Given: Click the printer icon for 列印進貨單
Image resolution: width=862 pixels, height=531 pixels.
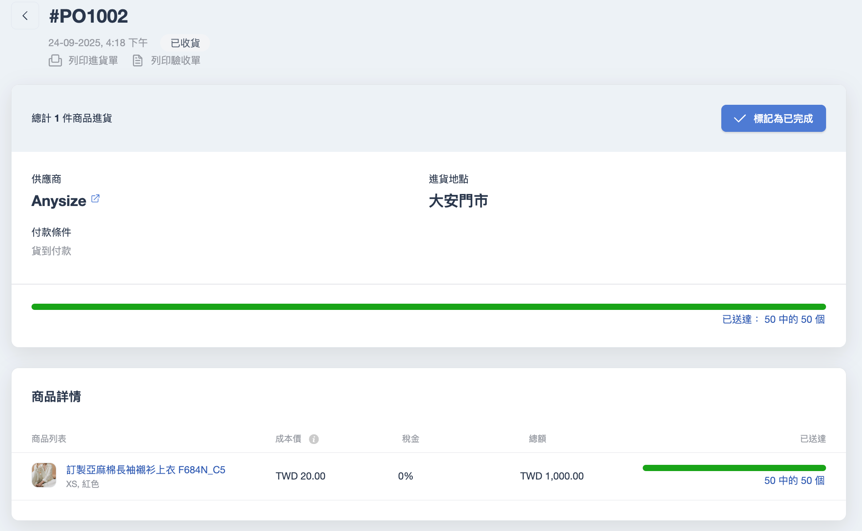Looking at the screenshot, I should 55,60.
